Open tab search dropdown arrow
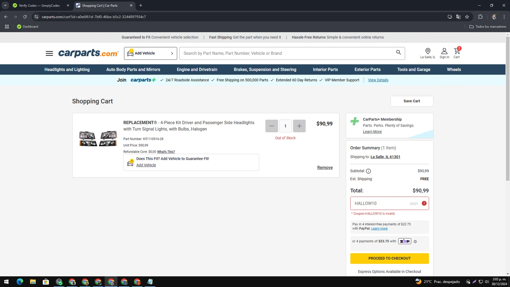The height and width of the screenshot is (287, 510). 5,5
